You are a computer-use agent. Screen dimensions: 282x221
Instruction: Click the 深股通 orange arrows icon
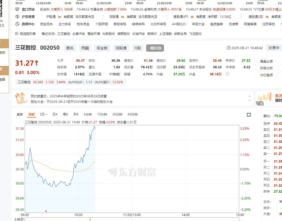pyautogui.click(x=123, y=17)
